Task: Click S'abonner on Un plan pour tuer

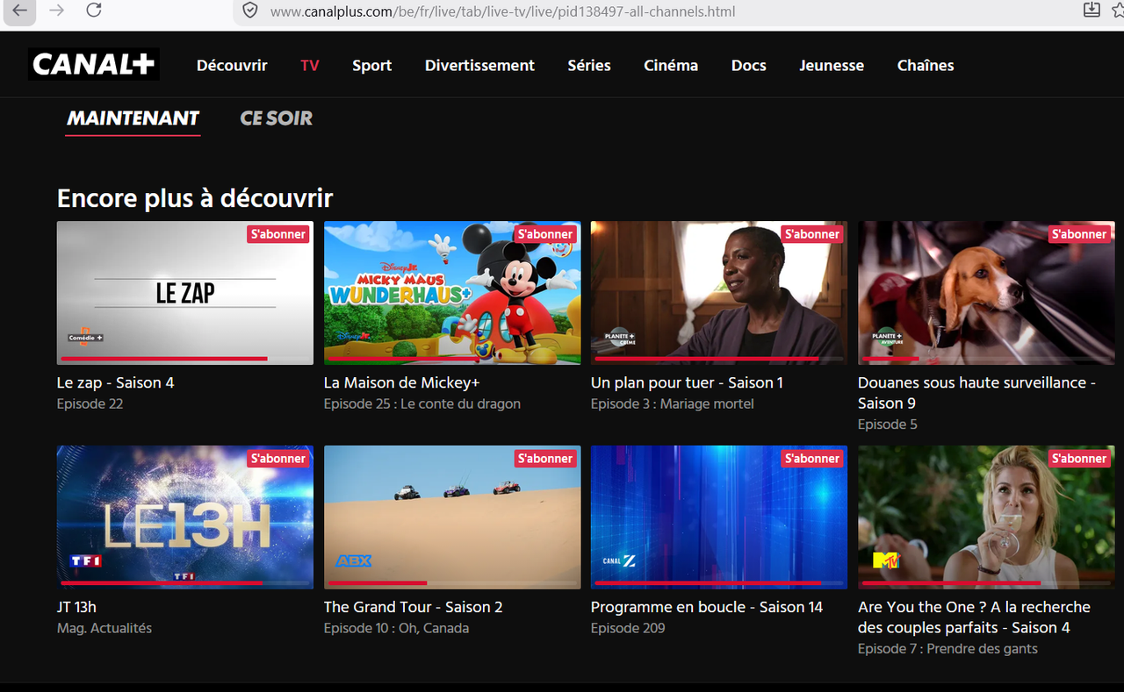Action: point(812,234)
